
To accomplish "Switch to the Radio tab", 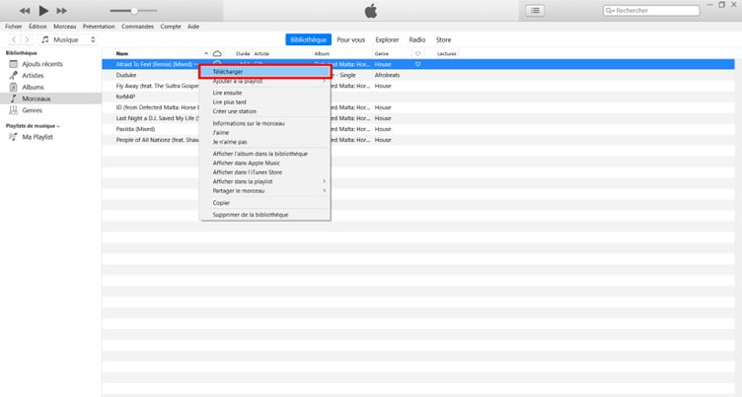I will pyautogui.click(x=417, y=39).
